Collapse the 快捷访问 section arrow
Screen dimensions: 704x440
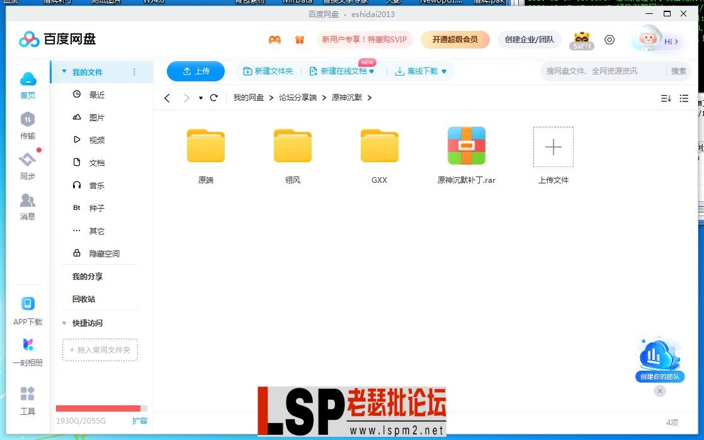(x=64, y=323)
